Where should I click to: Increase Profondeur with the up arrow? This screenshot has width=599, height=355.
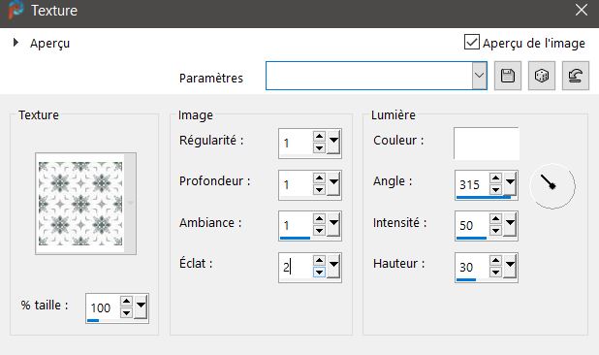coord(319,178)
